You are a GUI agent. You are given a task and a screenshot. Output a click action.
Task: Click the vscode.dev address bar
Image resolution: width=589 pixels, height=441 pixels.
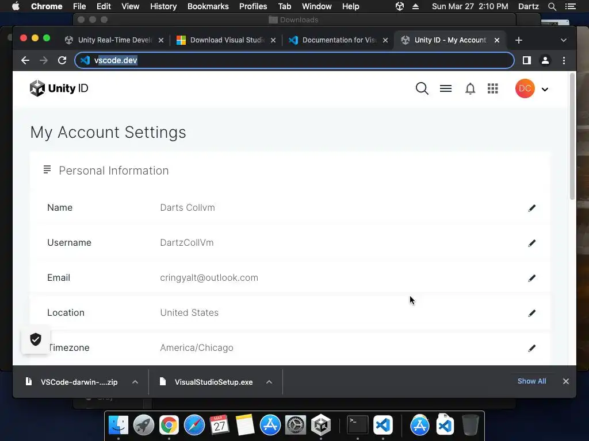point(294,60)
